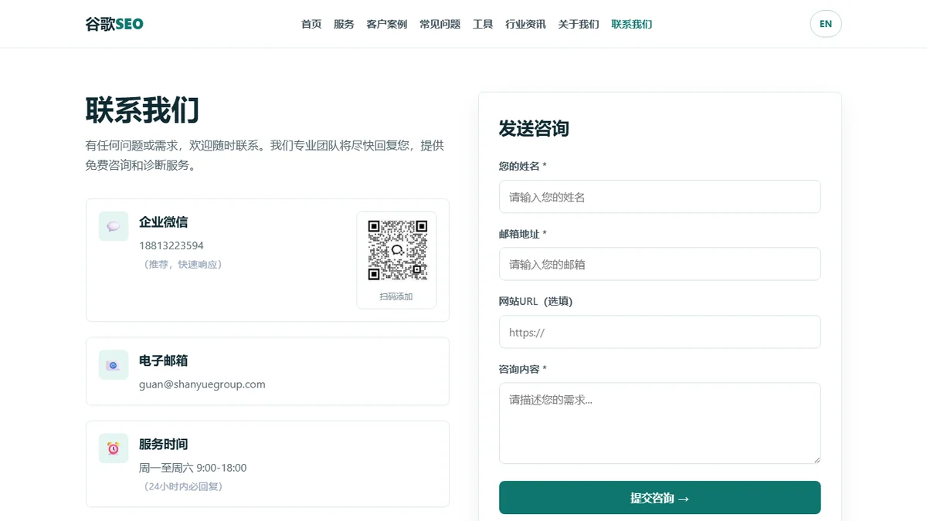Click the 扫码添加 caption under QR code
This screenshot has height=521, width=927.
[x=396, y=296]
